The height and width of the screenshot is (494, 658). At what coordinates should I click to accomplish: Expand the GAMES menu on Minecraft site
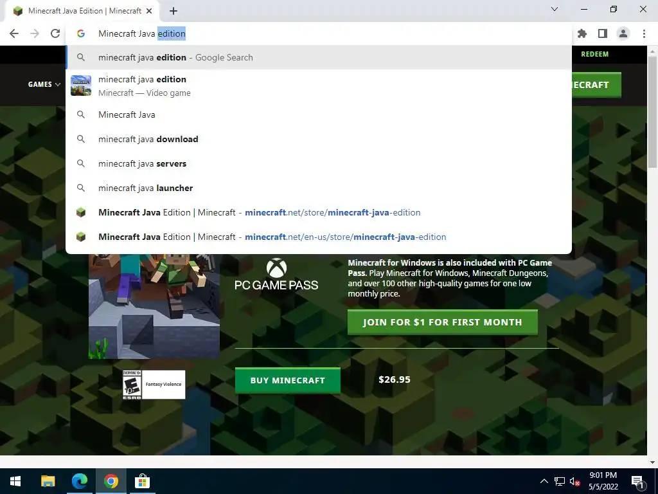pyautogui.click(x=44, y=84)
